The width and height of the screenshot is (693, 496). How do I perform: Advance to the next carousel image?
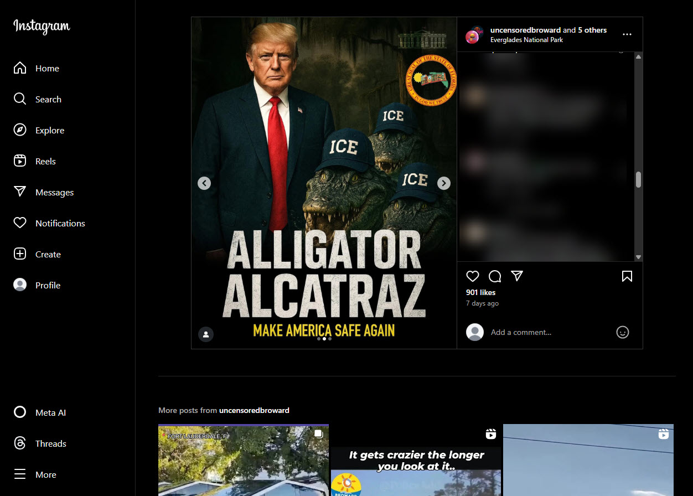443,183
